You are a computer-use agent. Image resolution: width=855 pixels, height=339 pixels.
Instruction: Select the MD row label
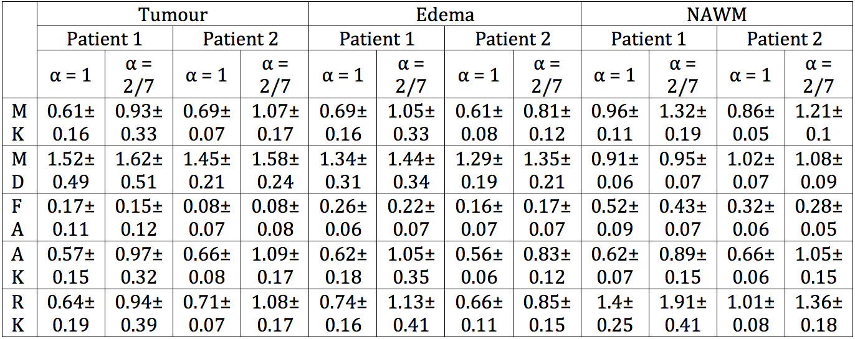(19, 170)
